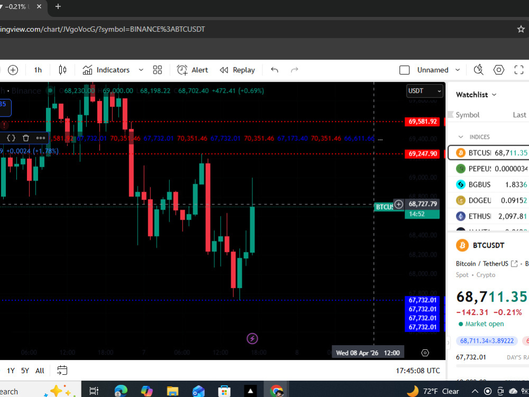Select the 69,247.90 red price label
The height and width of the screenshot is (397, 529).
pos(422,154)
